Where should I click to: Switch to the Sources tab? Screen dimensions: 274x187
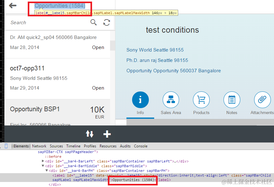click(56, 146)
